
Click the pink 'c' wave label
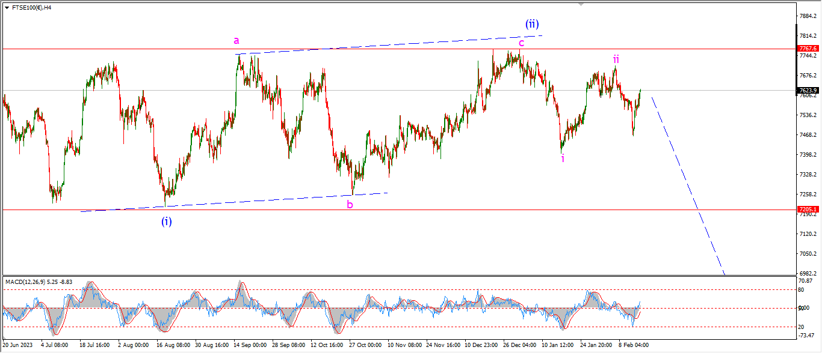click(x=521, y=43)
